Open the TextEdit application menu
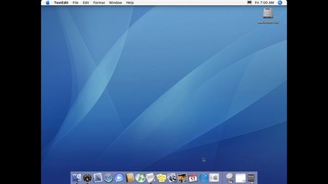Image resolution: width=328 pixels, height=184 pixels. pyautogui.click(x=61, y=3)
